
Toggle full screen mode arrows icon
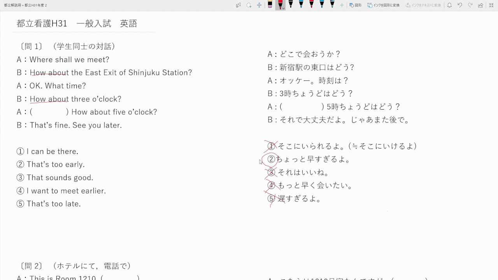(491, 5)
